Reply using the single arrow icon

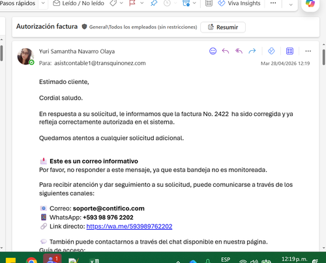(x=226, y=51)
